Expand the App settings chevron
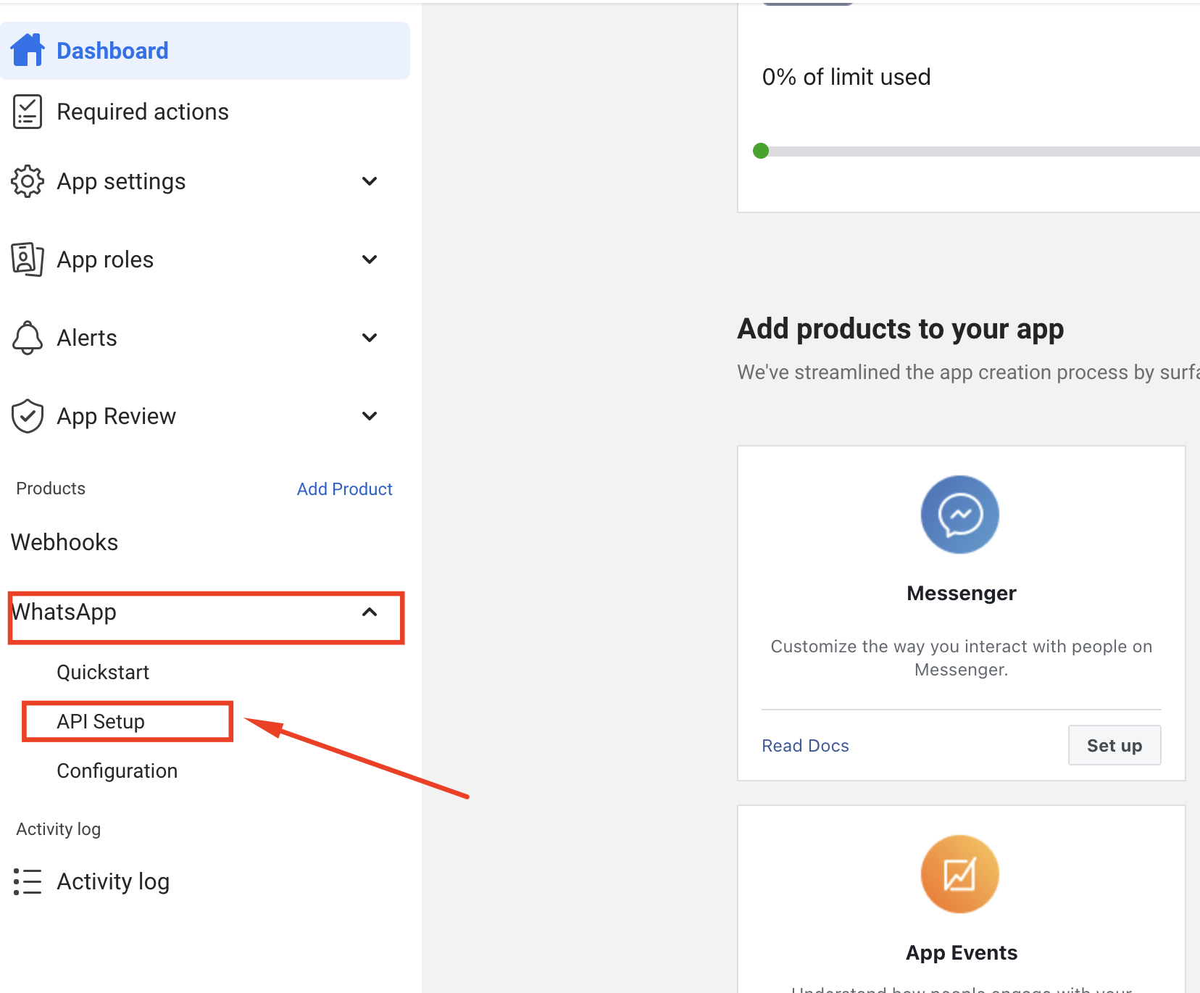 tap(370, 181)
